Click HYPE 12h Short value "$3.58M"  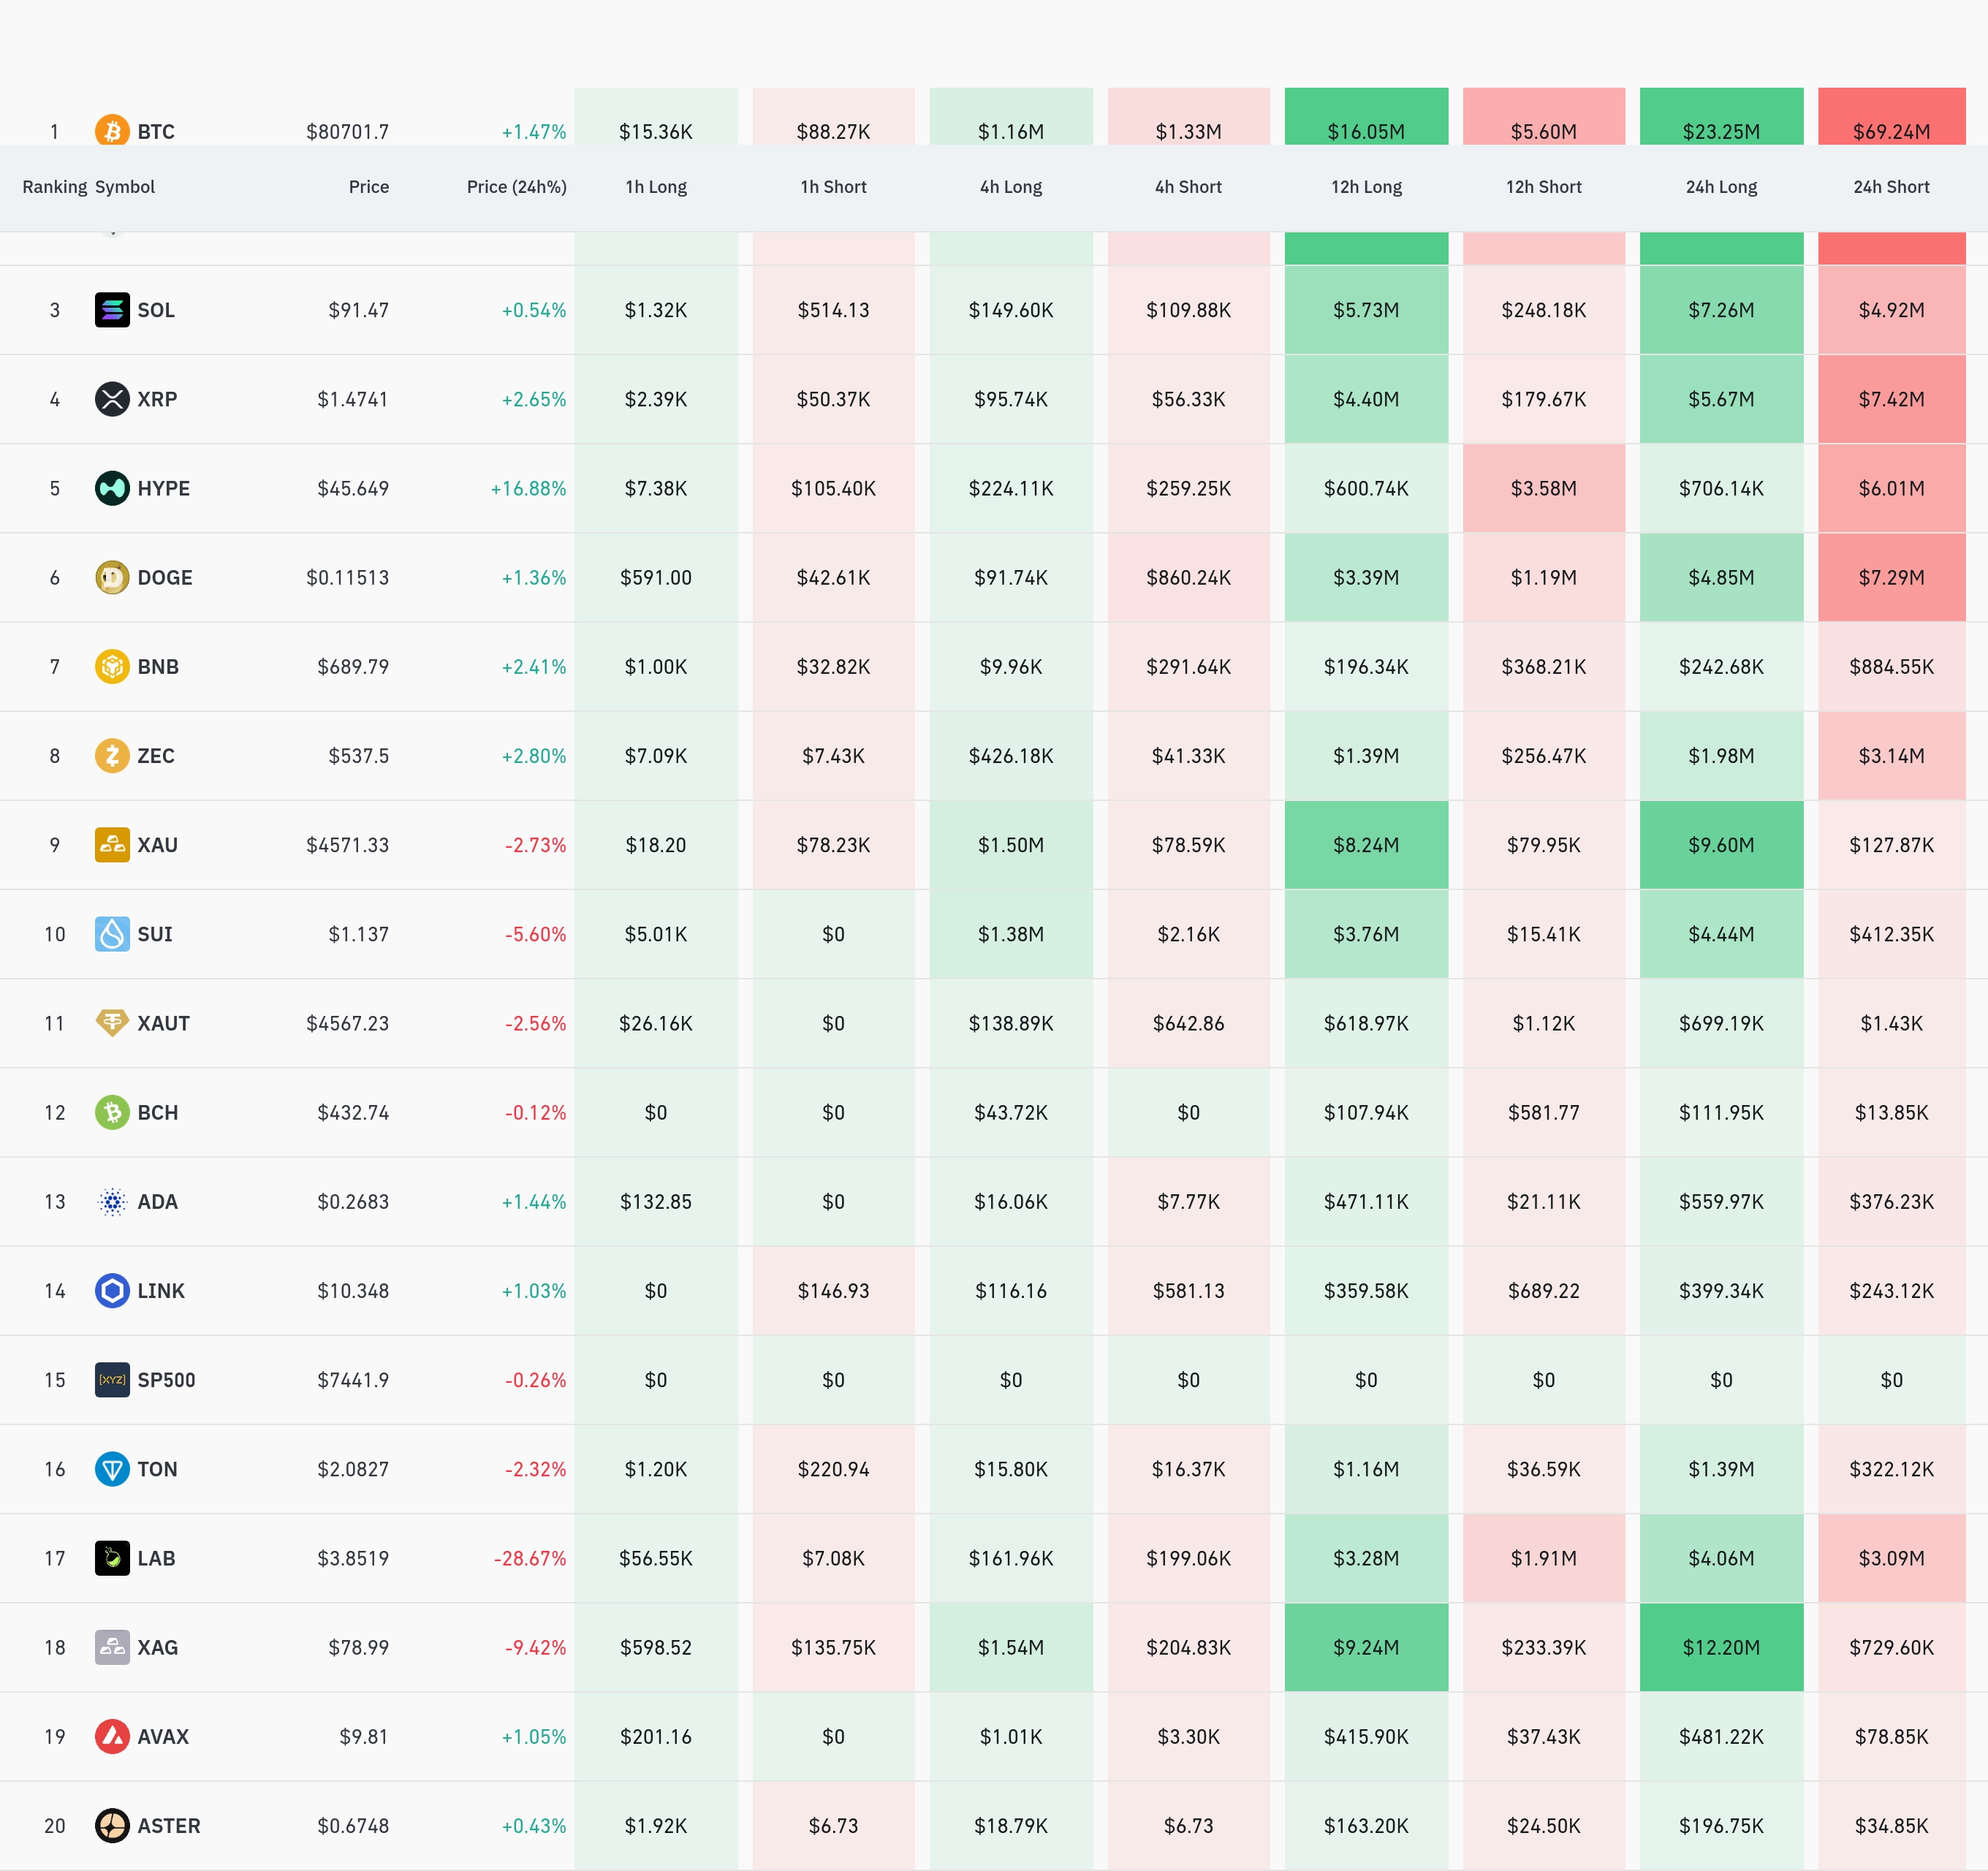pyautogui.click(x=1544, y=488)
